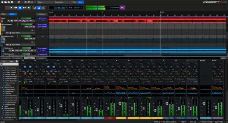Click the yellow flag timeline marker

pyautogui.click(x=102, y=12)
